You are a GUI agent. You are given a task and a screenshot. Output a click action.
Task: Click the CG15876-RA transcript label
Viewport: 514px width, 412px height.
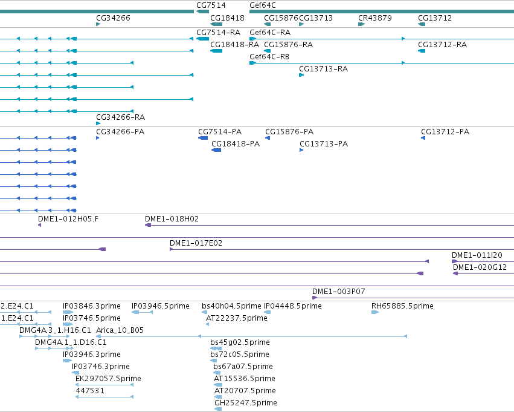coord(289,45)
